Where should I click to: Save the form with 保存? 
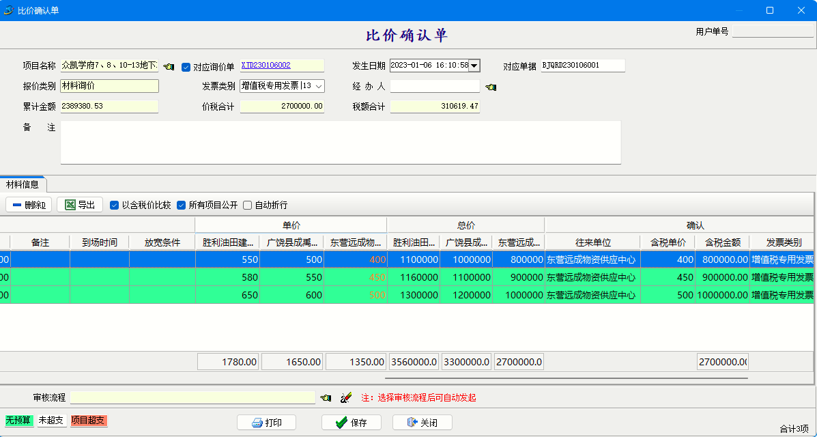click(351, 423)
